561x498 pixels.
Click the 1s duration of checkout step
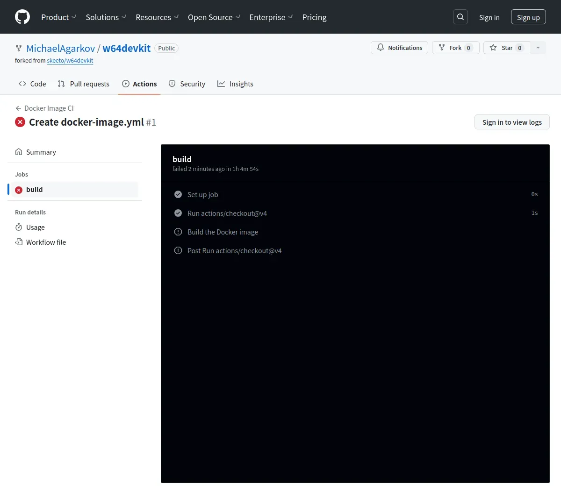tap(534, 213)
